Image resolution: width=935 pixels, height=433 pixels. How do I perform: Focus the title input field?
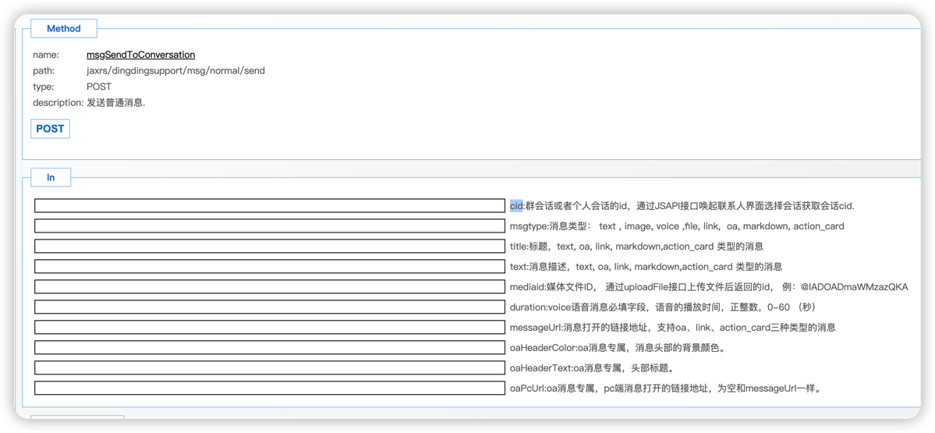(270, 247)
